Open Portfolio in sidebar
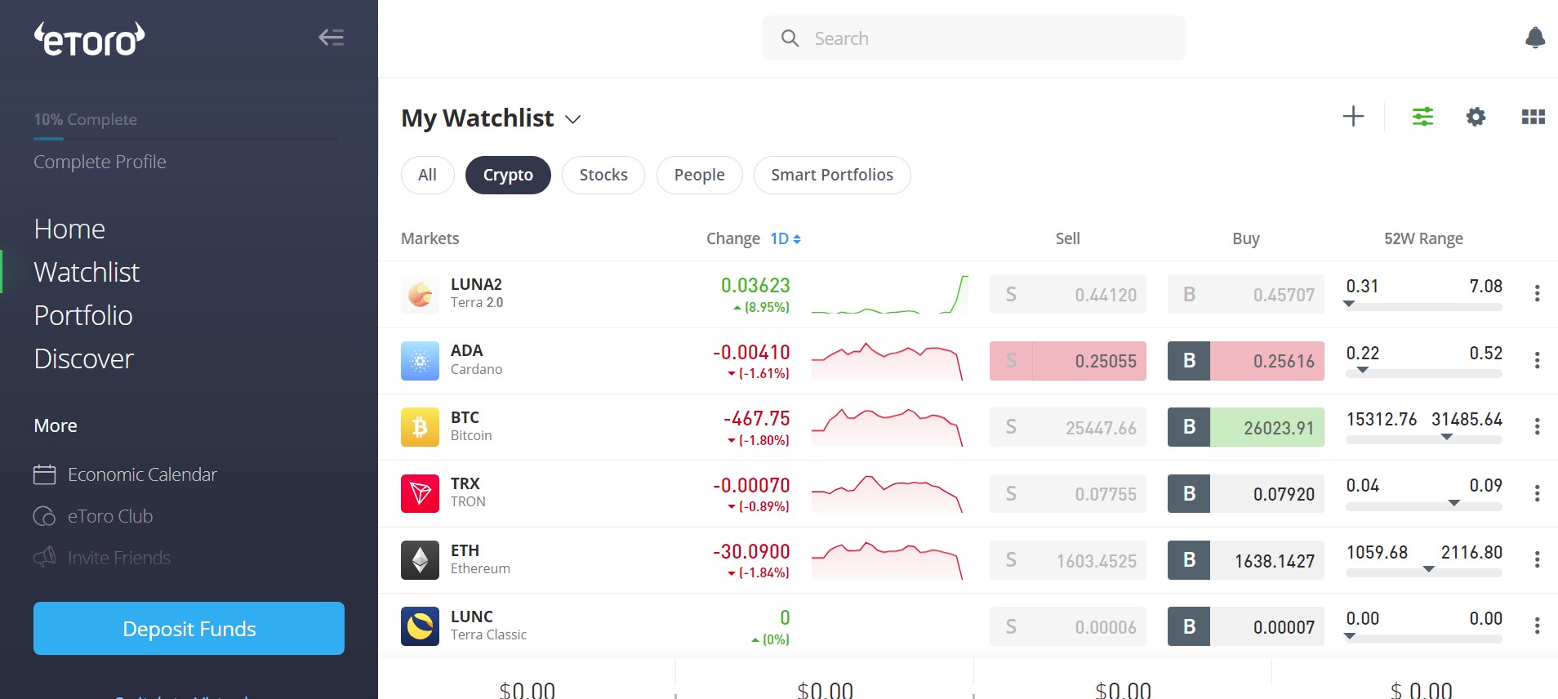The image size is (1558, 699). 83,315
